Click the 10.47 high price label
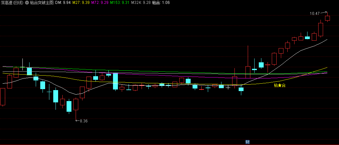Screen dimensions: 339x145 coord(314,13)
